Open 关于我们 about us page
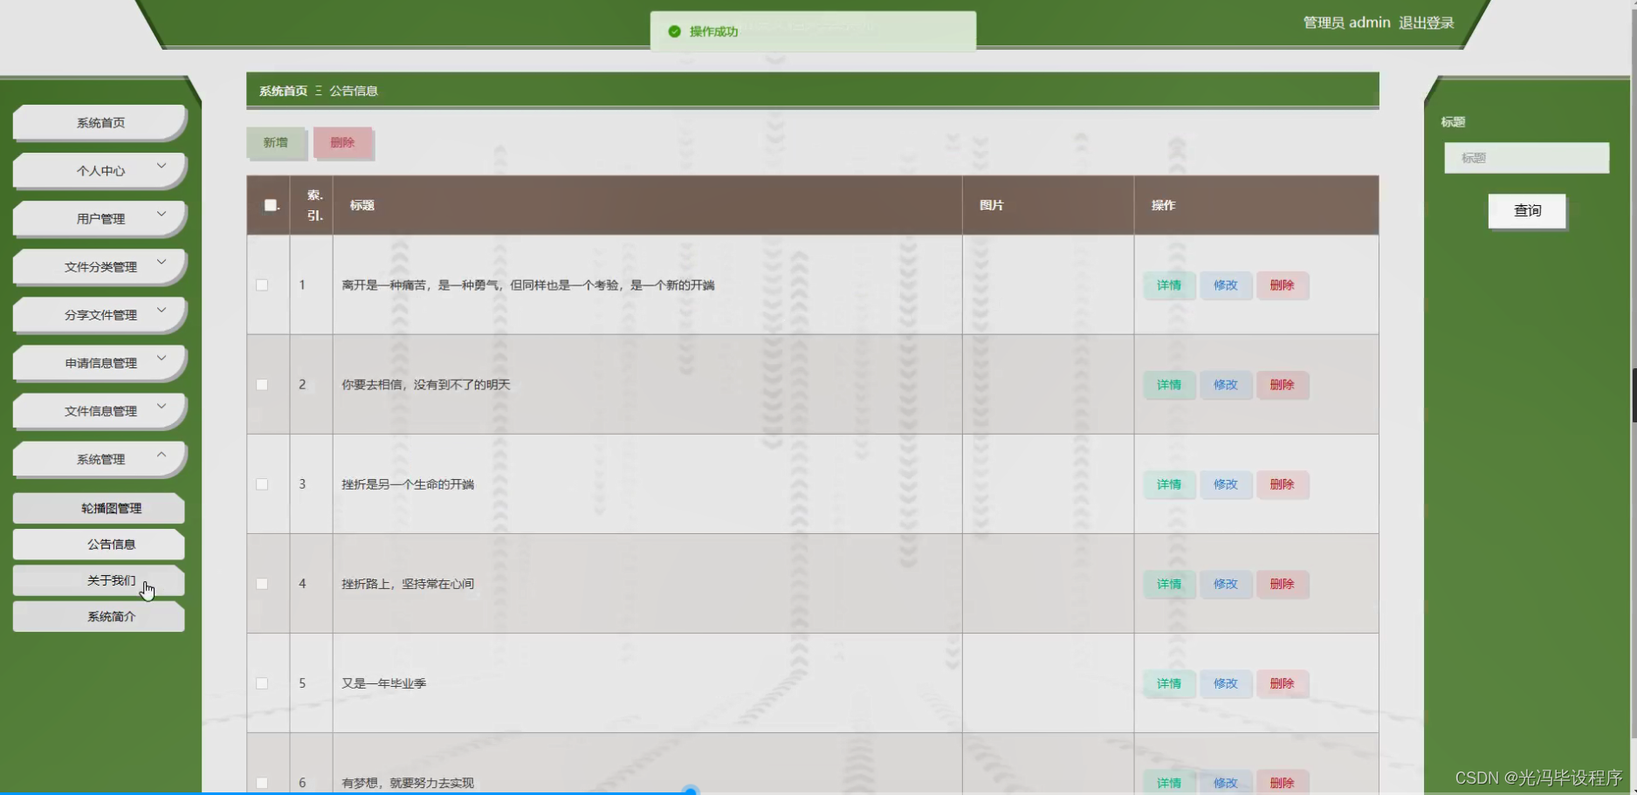 [x=98, y=579]
